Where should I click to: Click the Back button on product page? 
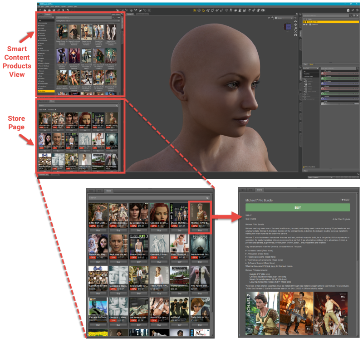[345, 200]
